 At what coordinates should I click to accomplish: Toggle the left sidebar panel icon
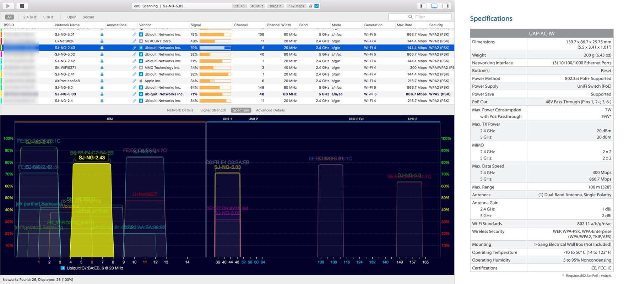423,6
